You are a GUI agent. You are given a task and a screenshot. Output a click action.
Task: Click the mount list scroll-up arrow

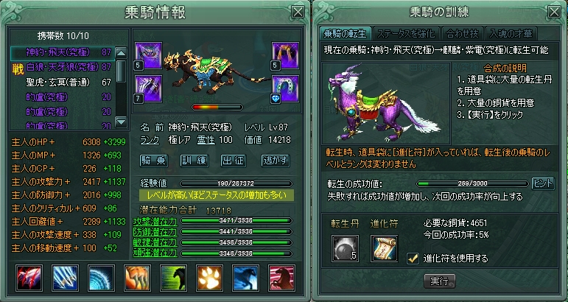(x=121, y=53)
